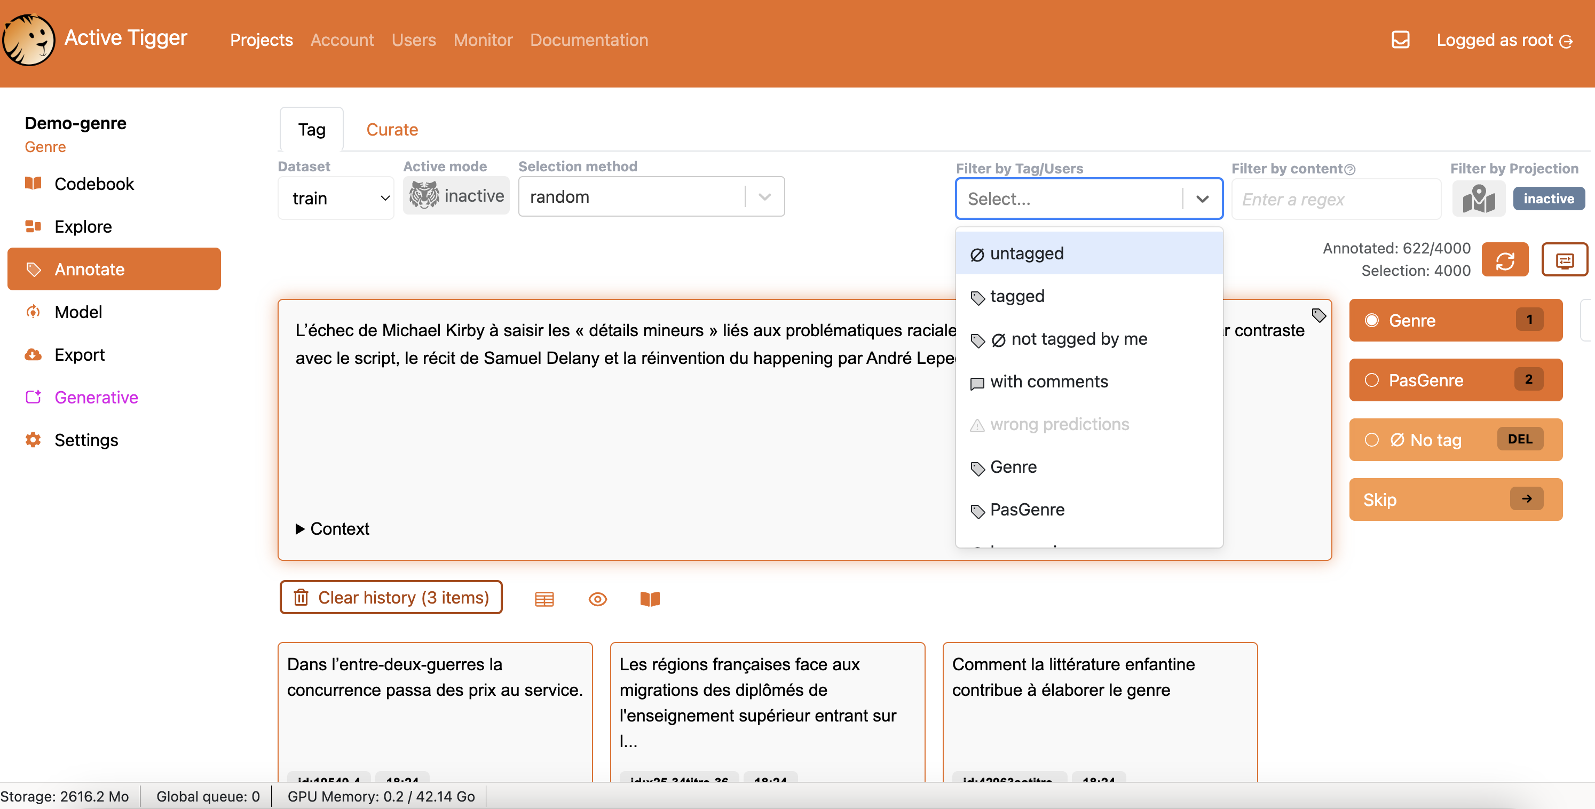Choose the Genre filter option
Image resolution: width=1595 pixels, height=809 pixels.
[1089, 467]
